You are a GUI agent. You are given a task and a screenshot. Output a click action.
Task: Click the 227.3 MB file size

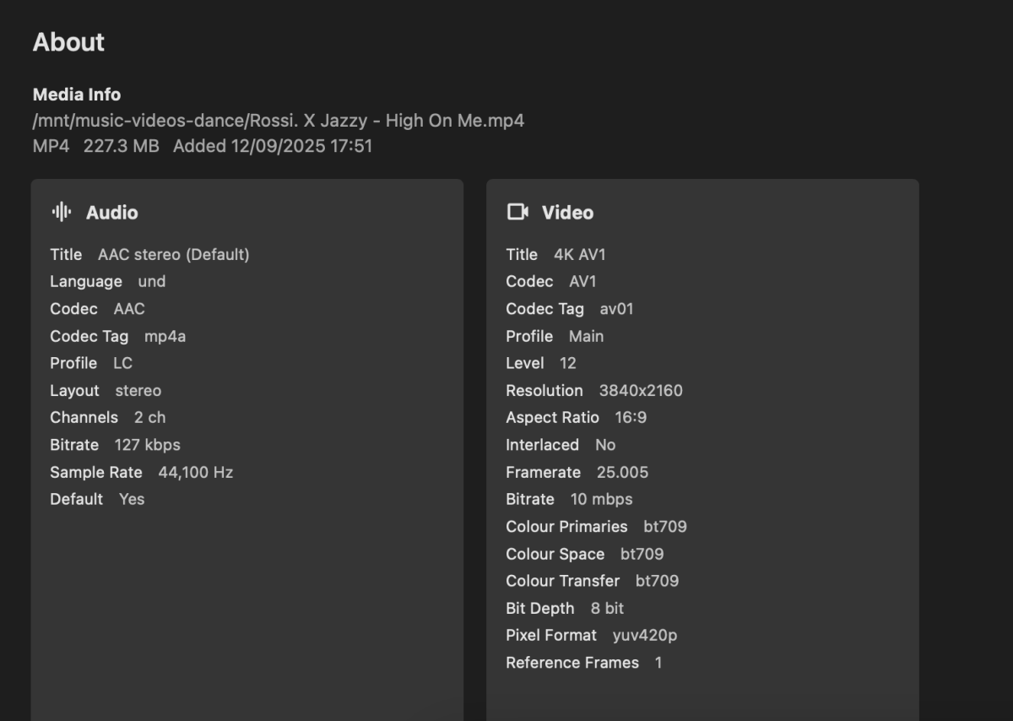(121, 146)
